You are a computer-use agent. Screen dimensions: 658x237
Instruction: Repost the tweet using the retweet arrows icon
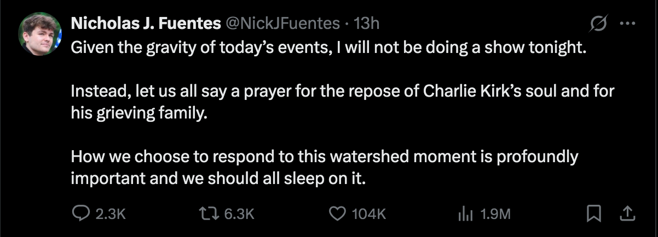212,214
